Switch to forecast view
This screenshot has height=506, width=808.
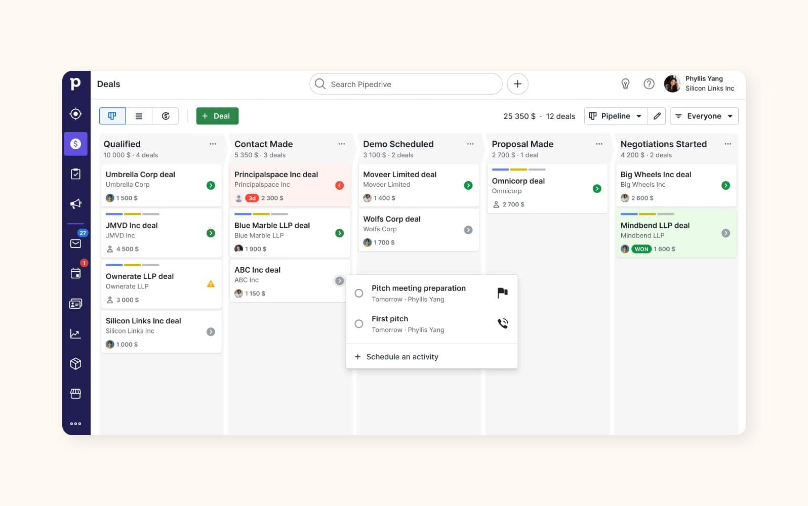(x=166, y=116)
